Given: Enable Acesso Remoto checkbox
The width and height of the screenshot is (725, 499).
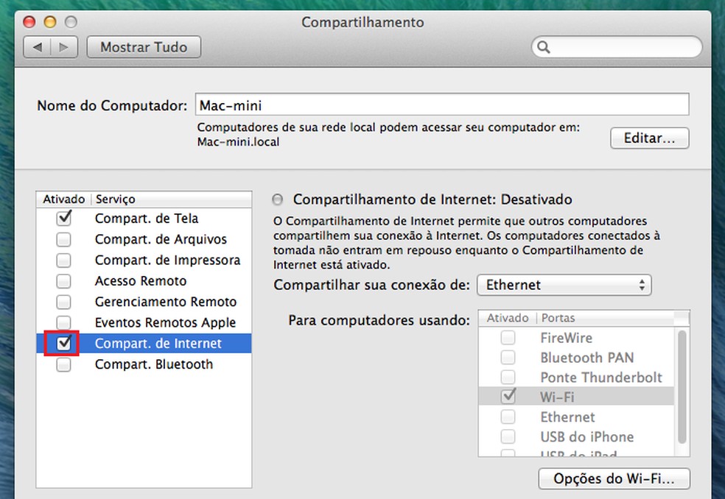Looking at the screenshot, I should [x=64, y=281].
